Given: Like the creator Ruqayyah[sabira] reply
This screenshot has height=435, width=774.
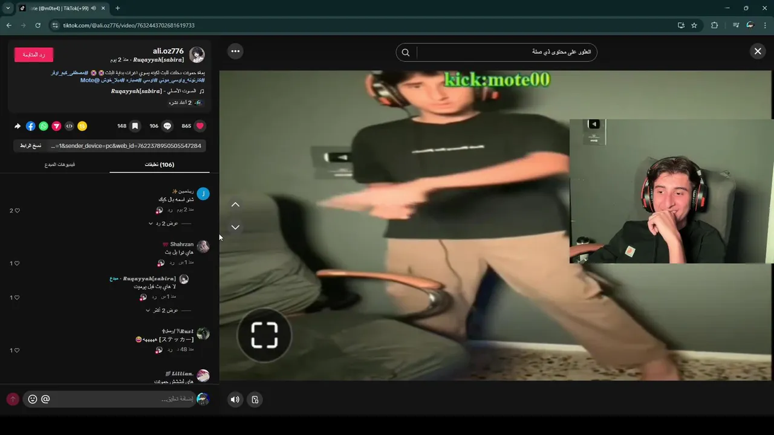Looking at the screenshot, I should click(x=17, y=298).
